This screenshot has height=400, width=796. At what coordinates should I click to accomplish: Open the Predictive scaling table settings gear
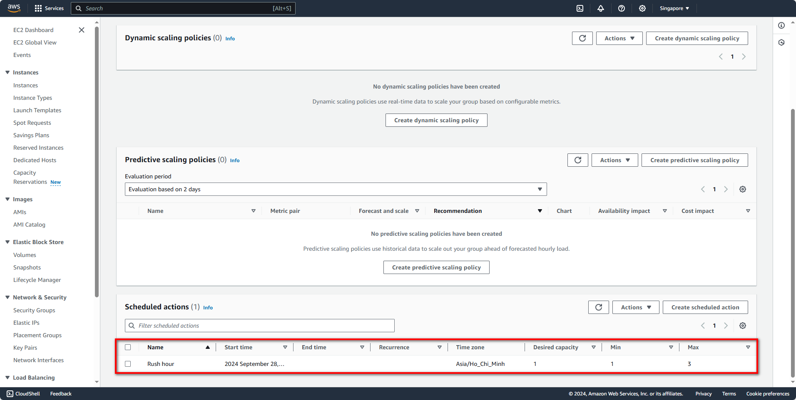742,189
